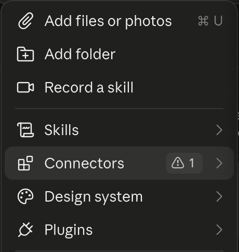Click the Design system palette icon

click(25, 196)
